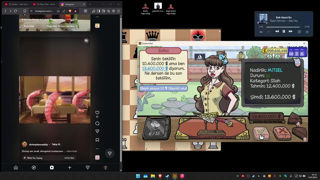Bookmark this page in Brave
This screenshot has height=180, width=320.
coord(25,11)
